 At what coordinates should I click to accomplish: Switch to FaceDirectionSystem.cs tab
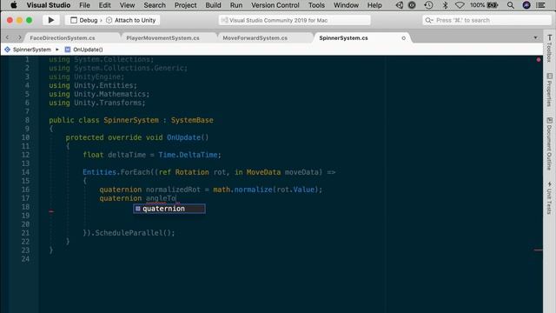63,37
